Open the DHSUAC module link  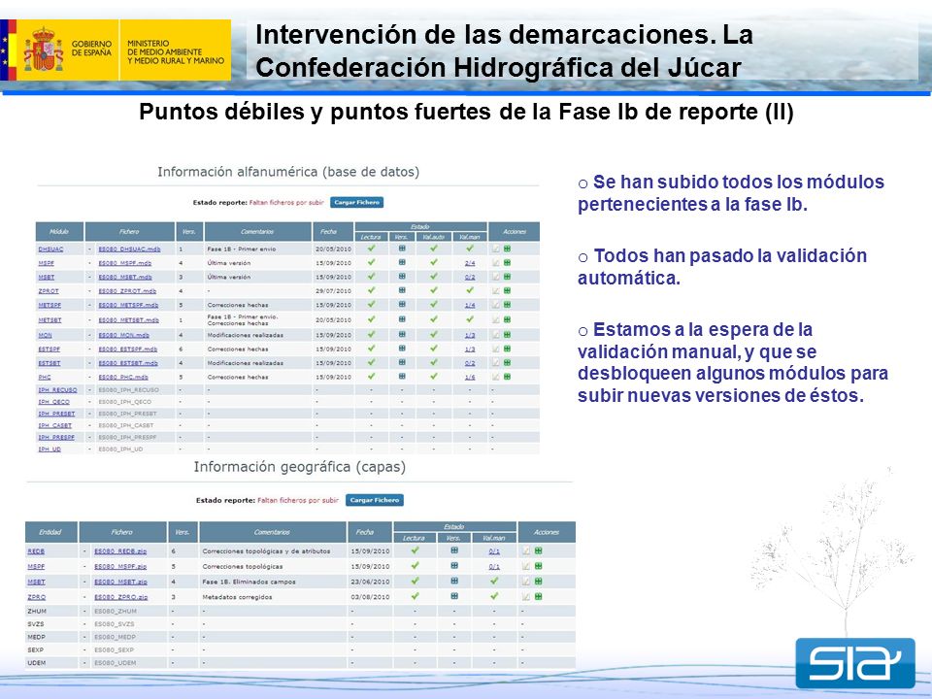(50, 250)
